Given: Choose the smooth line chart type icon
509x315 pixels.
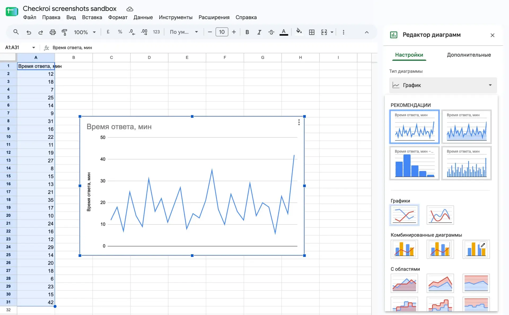Looking at the screenshot, I should coord(440,215).
